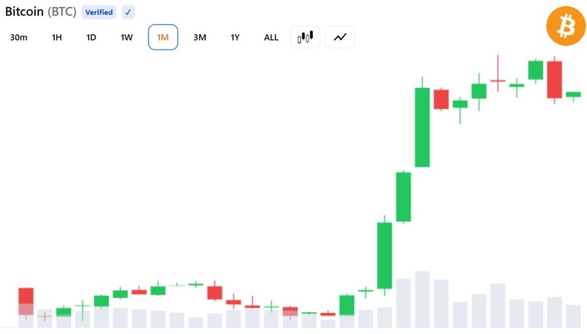Select the 3M timeframe
Image resolution: width=587 pixels, height=334 pixels.
click(x=200, y=37)
